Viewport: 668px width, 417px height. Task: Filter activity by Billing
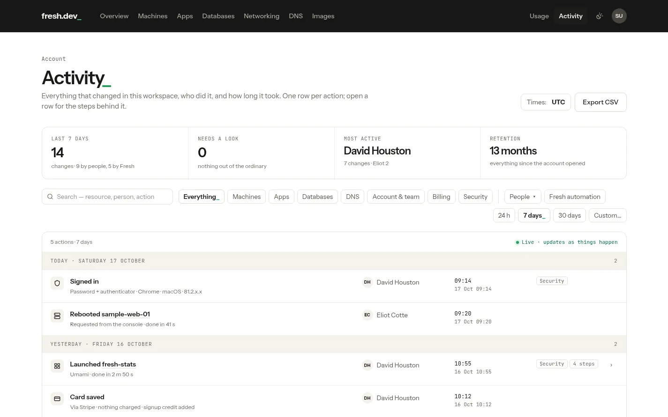[x=441, y=197]
